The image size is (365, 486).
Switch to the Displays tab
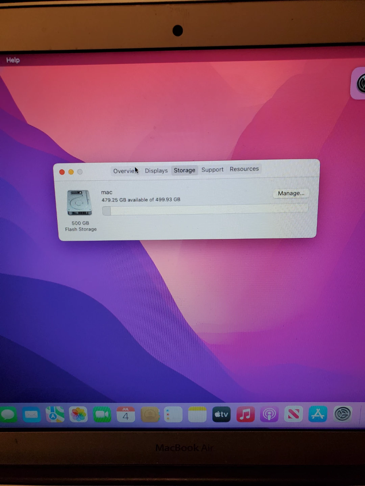[156, 171]
